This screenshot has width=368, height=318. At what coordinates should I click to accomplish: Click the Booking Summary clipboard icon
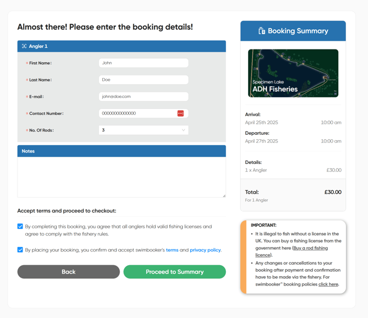click(x=262, y=31)
